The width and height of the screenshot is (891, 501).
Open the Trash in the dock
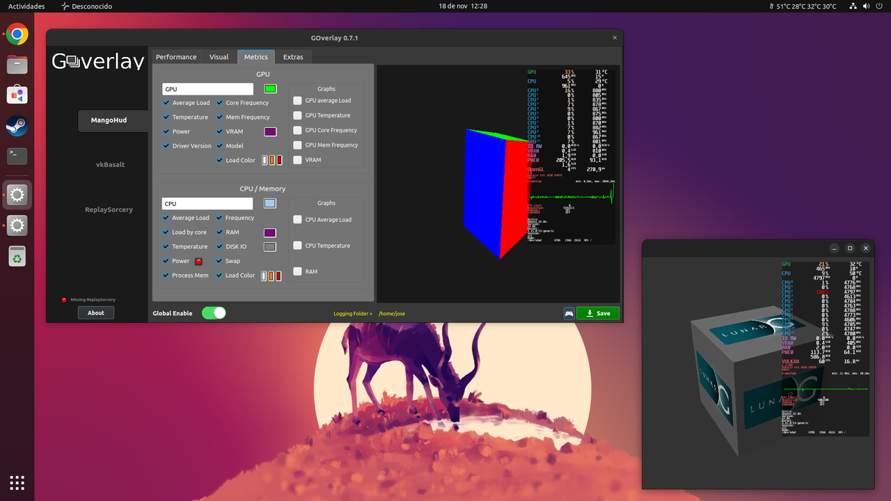[x=17, y=256]
